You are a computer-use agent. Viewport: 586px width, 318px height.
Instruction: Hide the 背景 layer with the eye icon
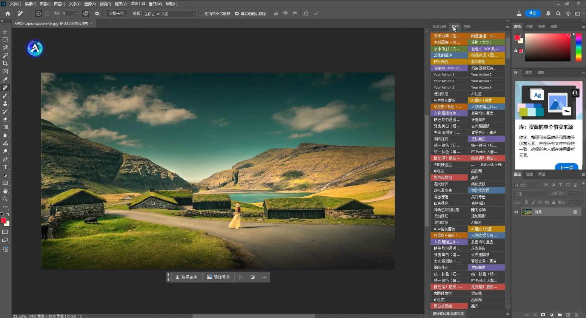pos(516,212)
